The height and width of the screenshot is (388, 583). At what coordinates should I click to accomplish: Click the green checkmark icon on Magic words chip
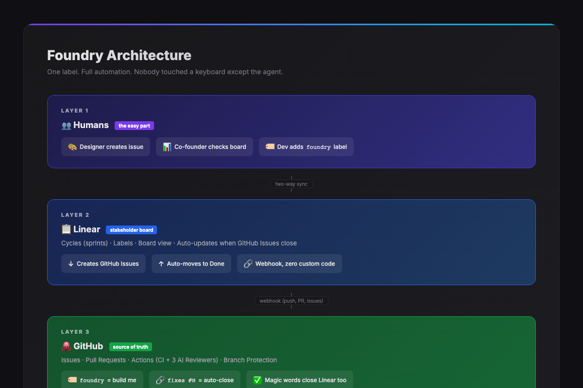coord(257,380)
